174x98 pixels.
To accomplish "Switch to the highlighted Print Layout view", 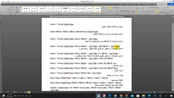I will click(29, 92).
